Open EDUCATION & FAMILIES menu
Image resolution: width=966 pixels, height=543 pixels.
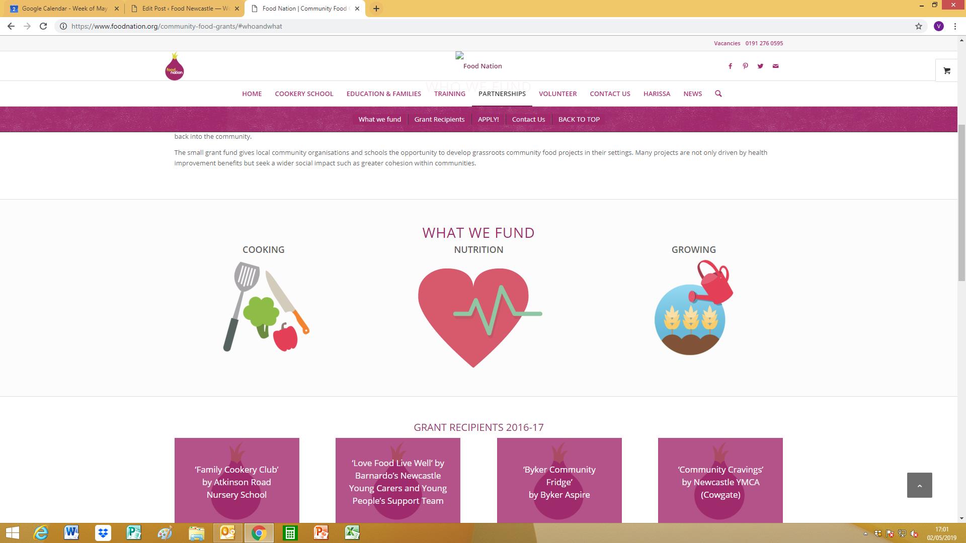pos(383,94)
